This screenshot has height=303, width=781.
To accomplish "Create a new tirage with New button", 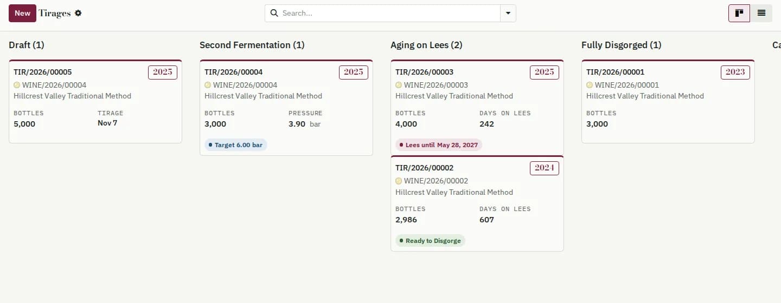I will pyautogui.click(x=22, y=13).
